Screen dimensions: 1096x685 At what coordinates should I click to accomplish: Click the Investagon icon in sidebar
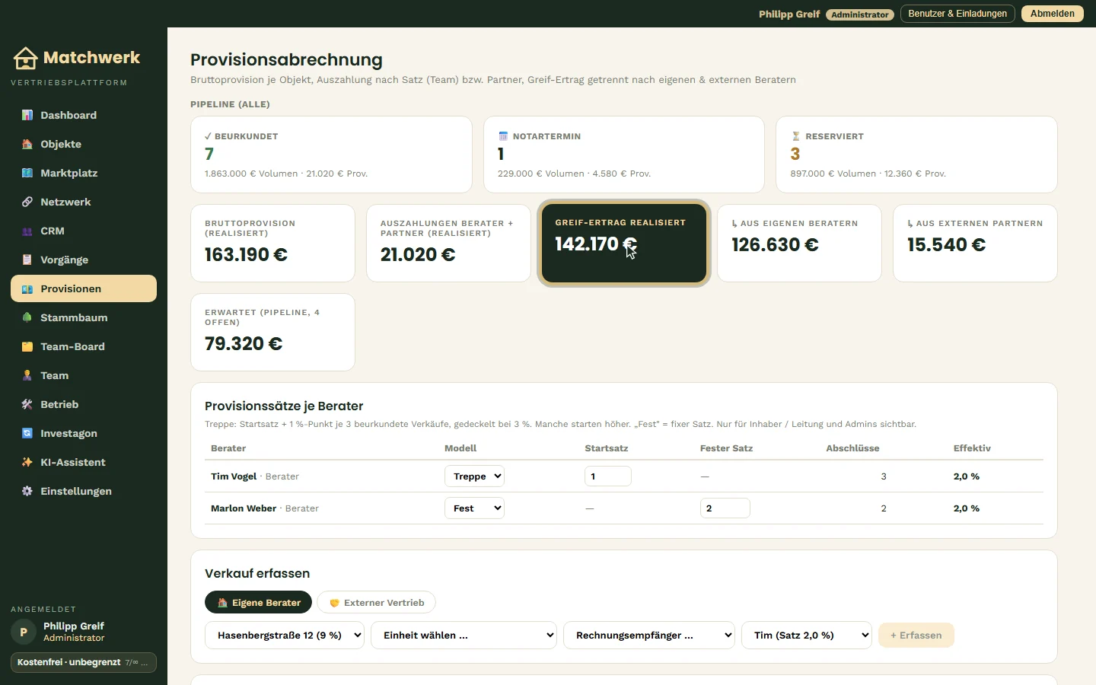click(x=27, y=433)
